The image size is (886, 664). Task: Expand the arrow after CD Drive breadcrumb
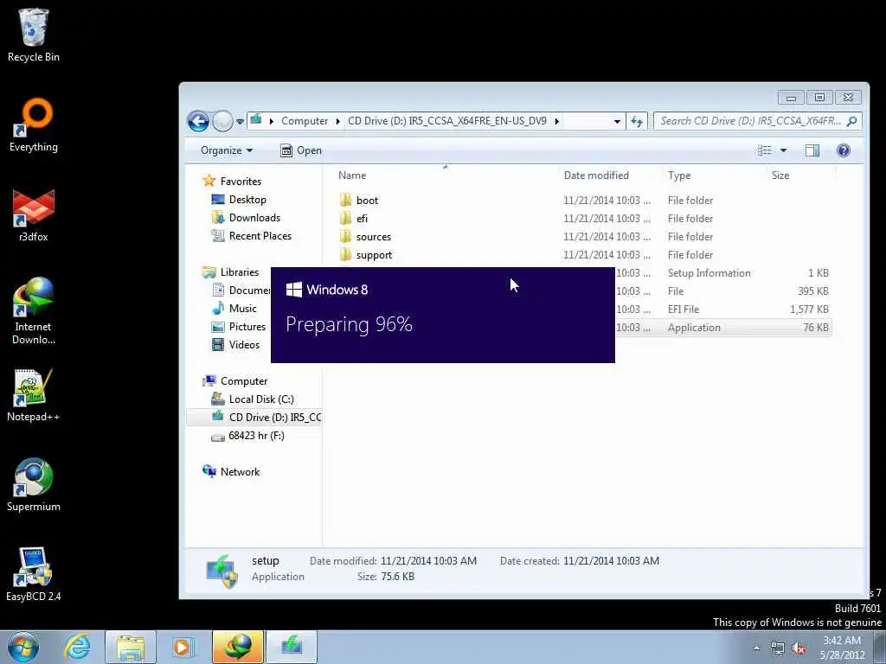[556, 121]
